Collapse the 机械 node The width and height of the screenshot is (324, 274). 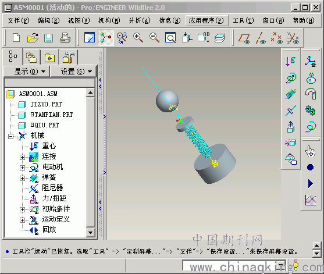click(x=10, y=136)
